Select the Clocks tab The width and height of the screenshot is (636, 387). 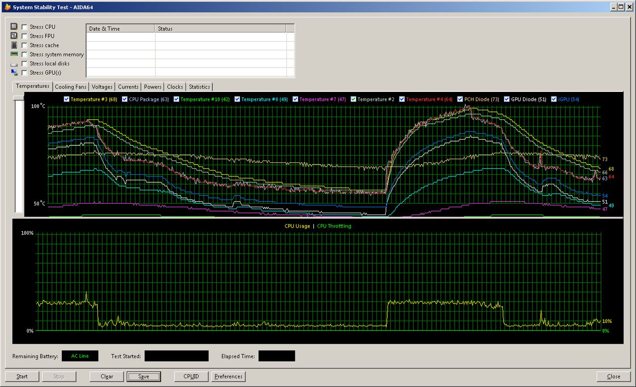pyautogui.click(x=175, y=87)
